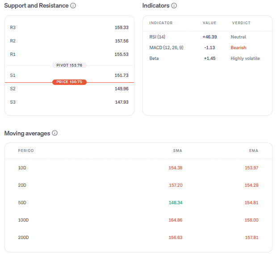The height and width of the screenshot is (256, 277).
Task: Click the PIVOT 153.76 badge
Action: point(69,65)
